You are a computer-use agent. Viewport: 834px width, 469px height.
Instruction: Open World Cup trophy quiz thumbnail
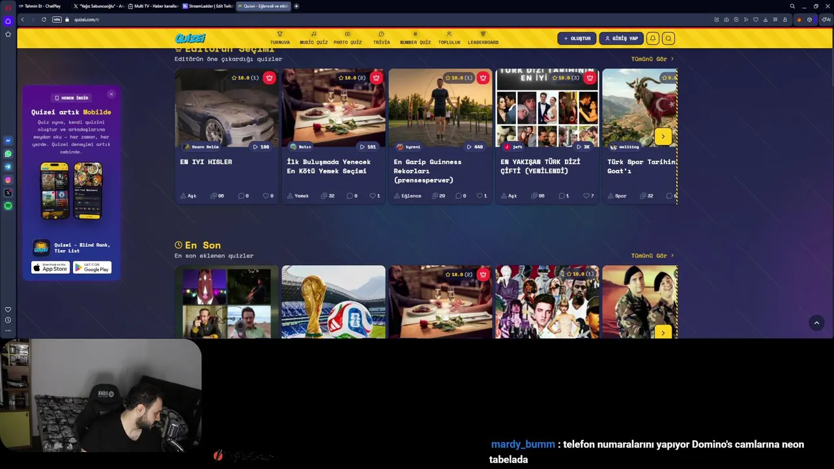[x=333, y=302]
